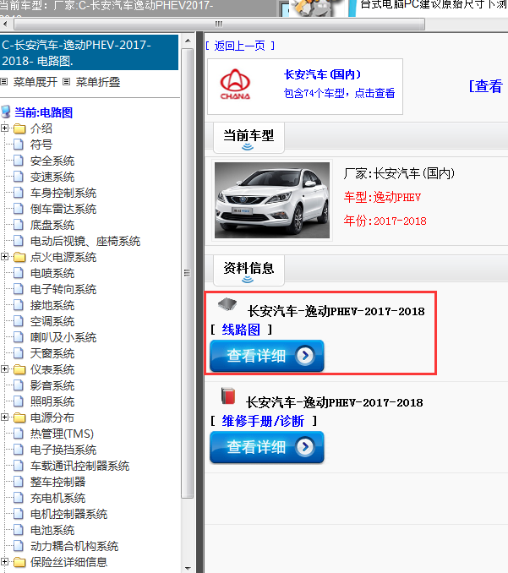508x573 pixels.
Task: Click the 菜单折叠 list icon
Action: [66, 82]
